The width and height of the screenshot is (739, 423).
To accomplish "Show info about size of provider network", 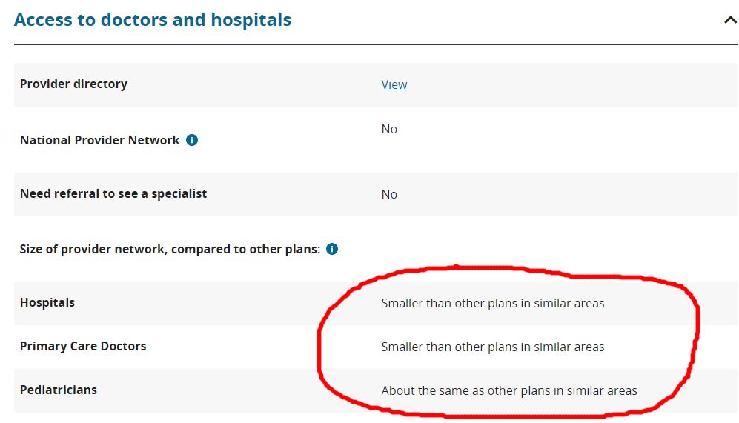I will point(332,249).
